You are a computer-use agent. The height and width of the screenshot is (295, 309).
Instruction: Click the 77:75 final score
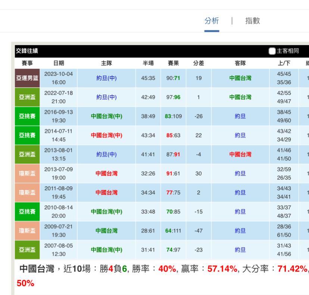coord(173,193)
